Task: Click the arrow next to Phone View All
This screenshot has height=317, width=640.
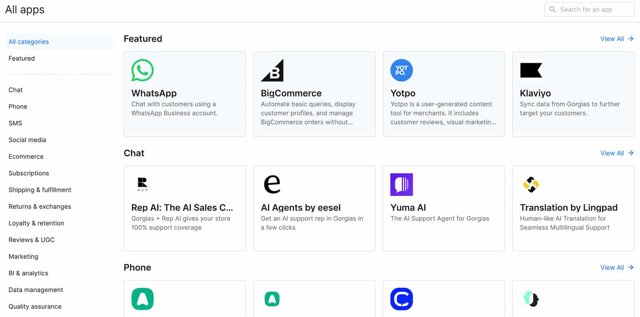Action: click(x=631, y=267)
